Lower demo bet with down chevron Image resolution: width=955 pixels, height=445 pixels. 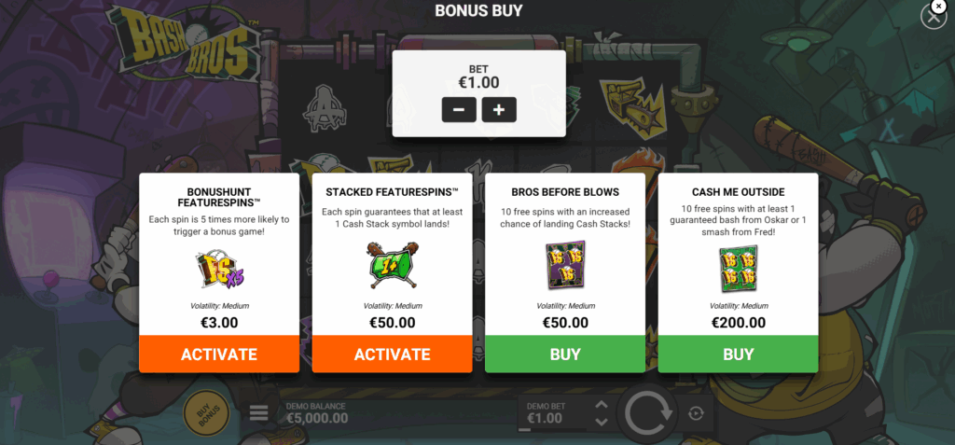[x=602, y=422]
